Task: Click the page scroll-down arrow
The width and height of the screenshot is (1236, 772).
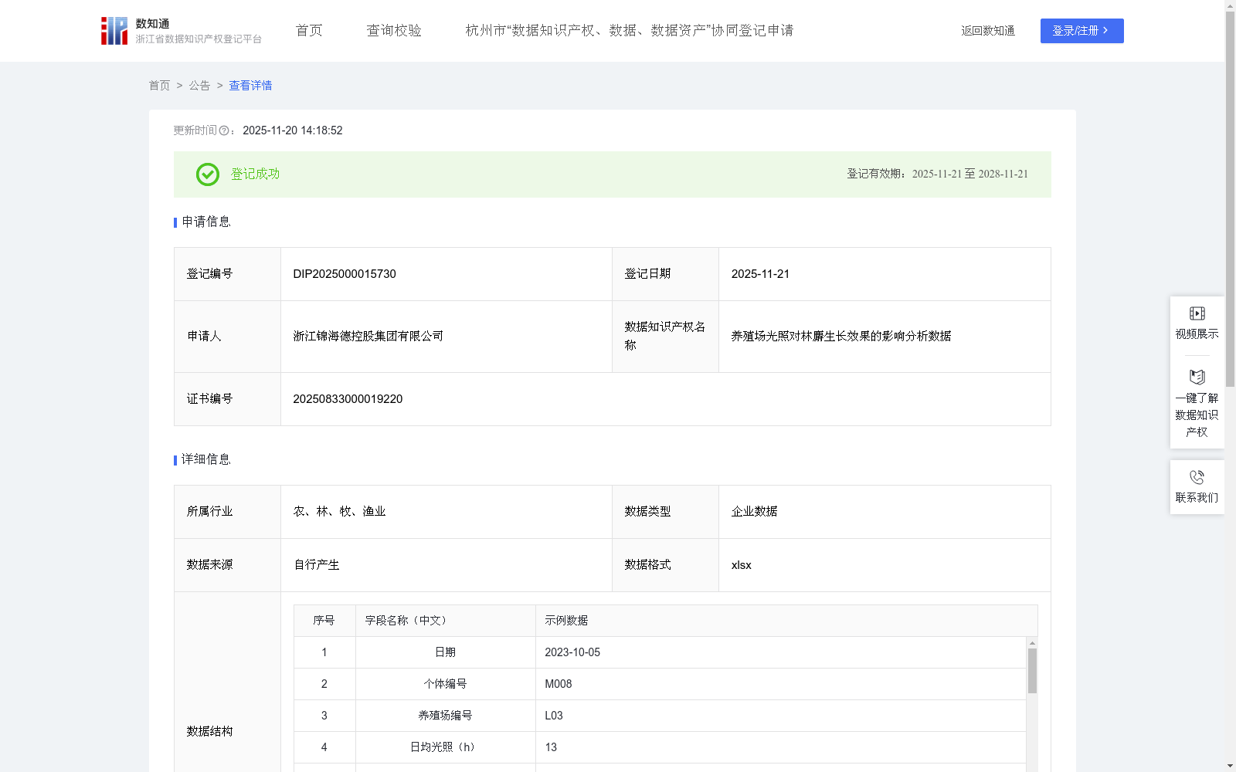Action: click(1230, 766)
